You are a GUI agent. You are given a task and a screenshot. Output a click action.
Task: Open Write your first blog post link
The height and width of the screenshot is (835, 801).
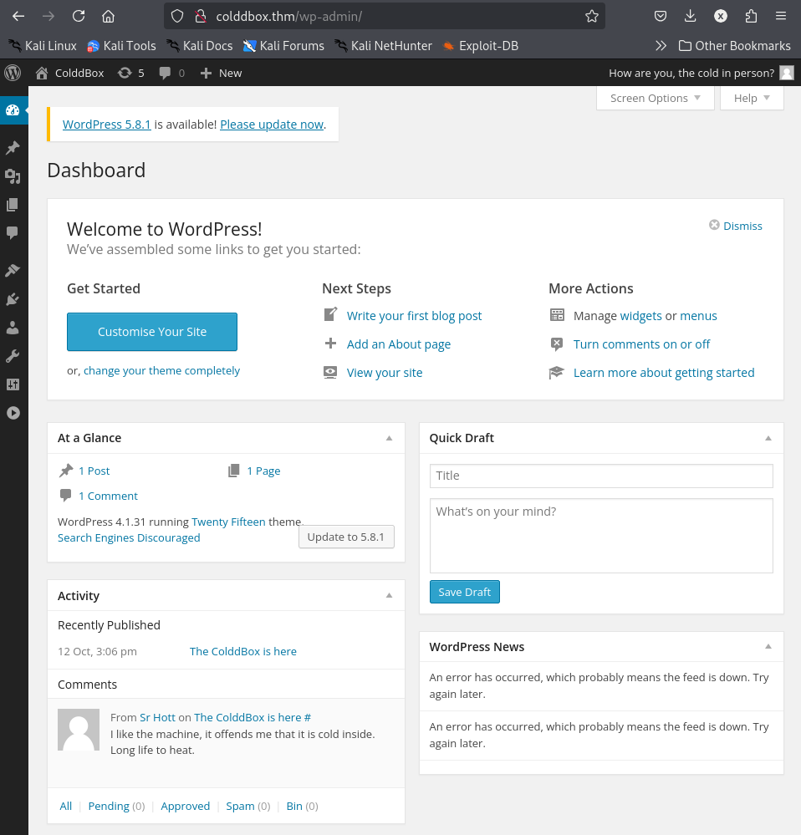(415, 316)
